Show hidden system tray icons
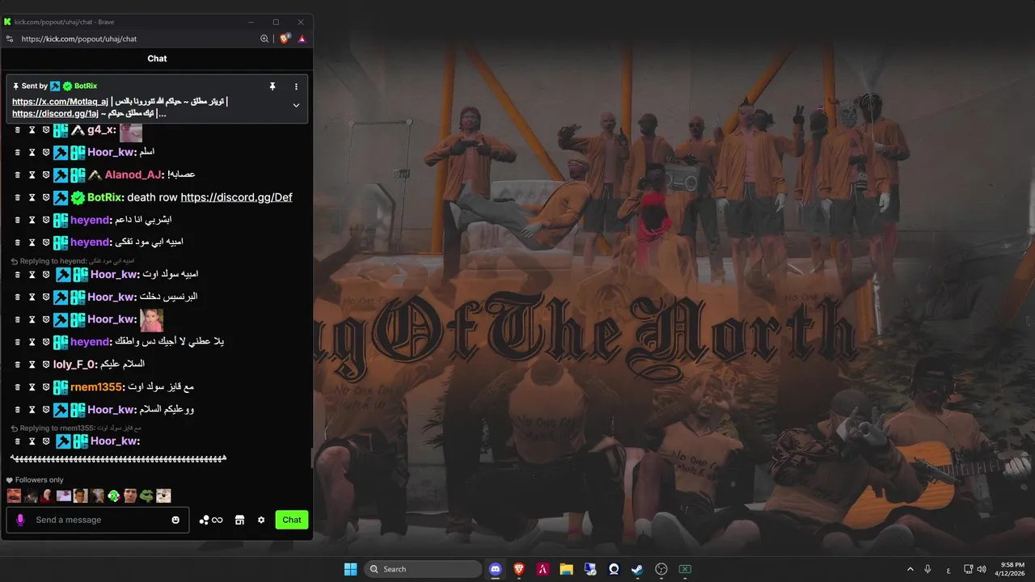Screen dimensions: 1035x582 [x=910, y=569]
